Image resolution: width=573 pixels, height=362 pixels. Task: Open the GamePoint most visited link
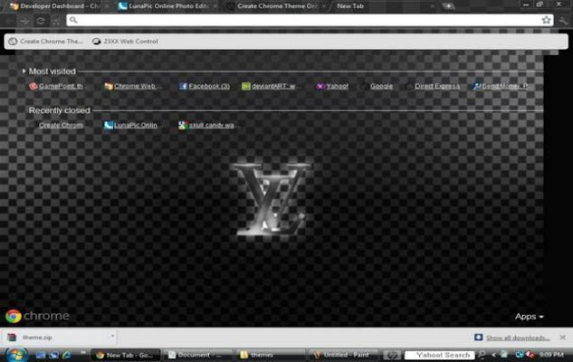61,86
